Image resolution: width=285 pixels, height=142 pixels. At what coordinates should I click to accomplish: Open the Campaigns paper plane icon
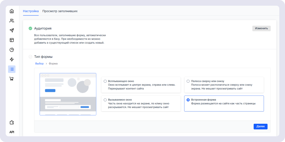pyautogui.click(x=12, y=30)
